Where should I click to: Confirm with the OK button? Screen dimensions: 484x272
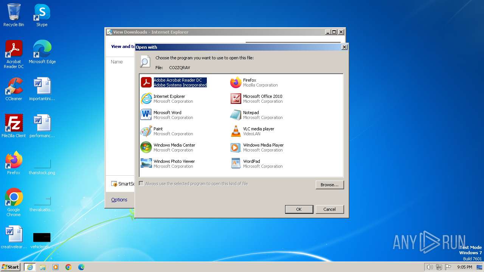point(299,209)
